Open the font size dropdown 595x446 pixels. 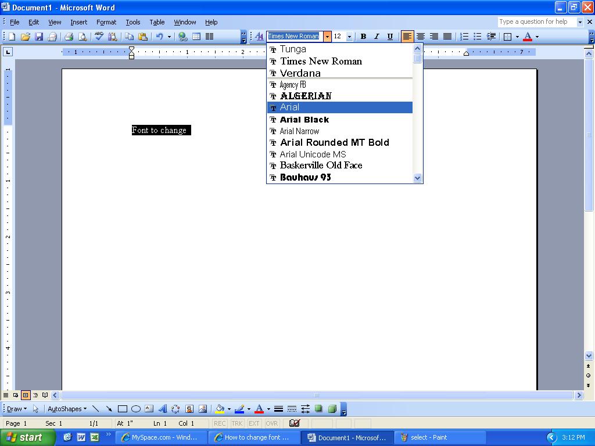(x=349, y=37)
